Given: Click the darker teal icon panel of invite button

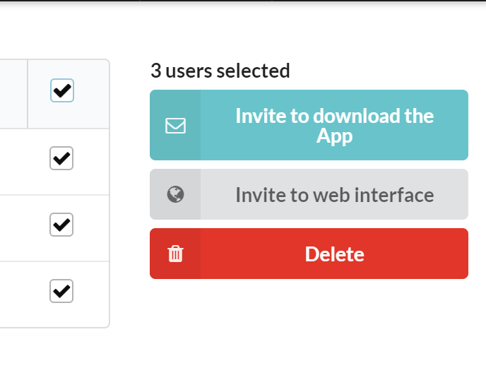Looking at the screenshot, I should (x=175, y=125).
